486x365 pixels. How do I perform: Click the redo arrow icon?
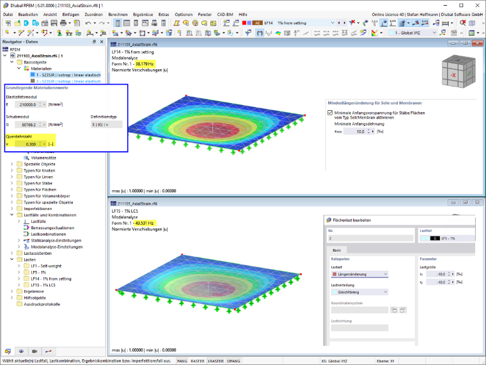pos(101,23)
